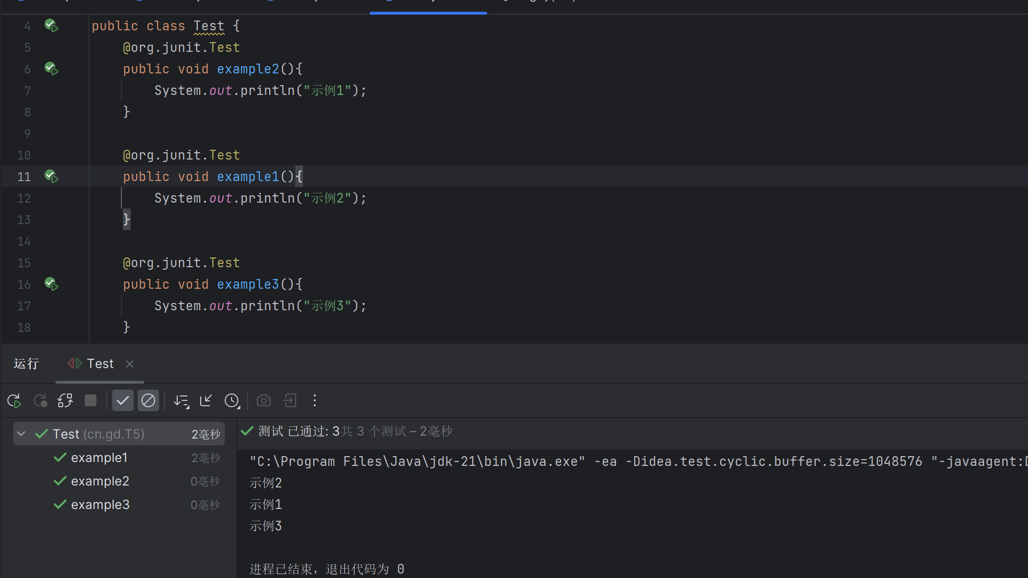Click the closing brace on line 13
The image size is (1028, 578).
(x=126, y=220)
